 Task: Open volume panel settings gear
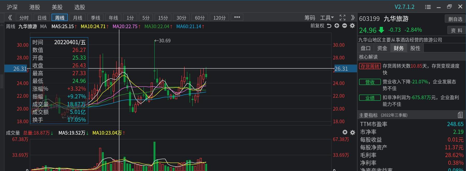coord(353,133)
